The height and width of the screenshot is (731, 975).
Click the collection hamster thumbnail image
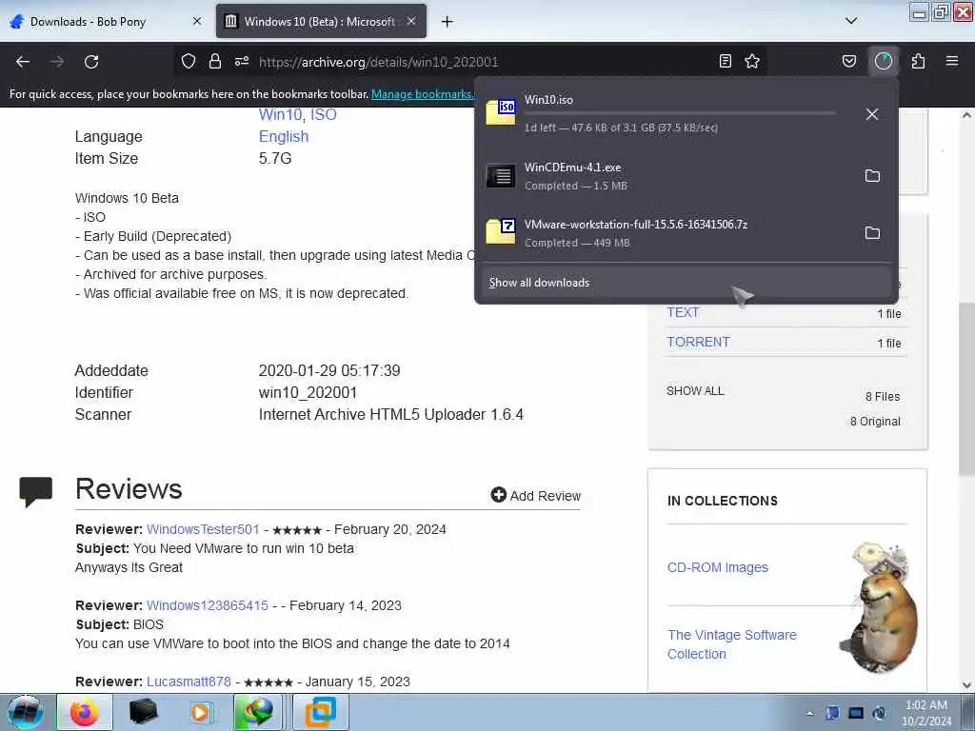tap(878, 607)
